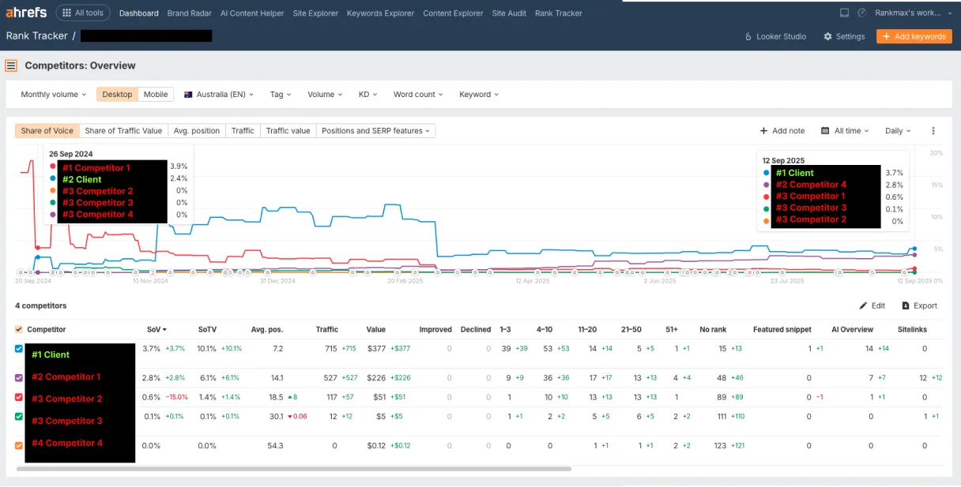Screen dimensions: 961x487
Task: Click the display monitor icon in header
Action: 844,13
